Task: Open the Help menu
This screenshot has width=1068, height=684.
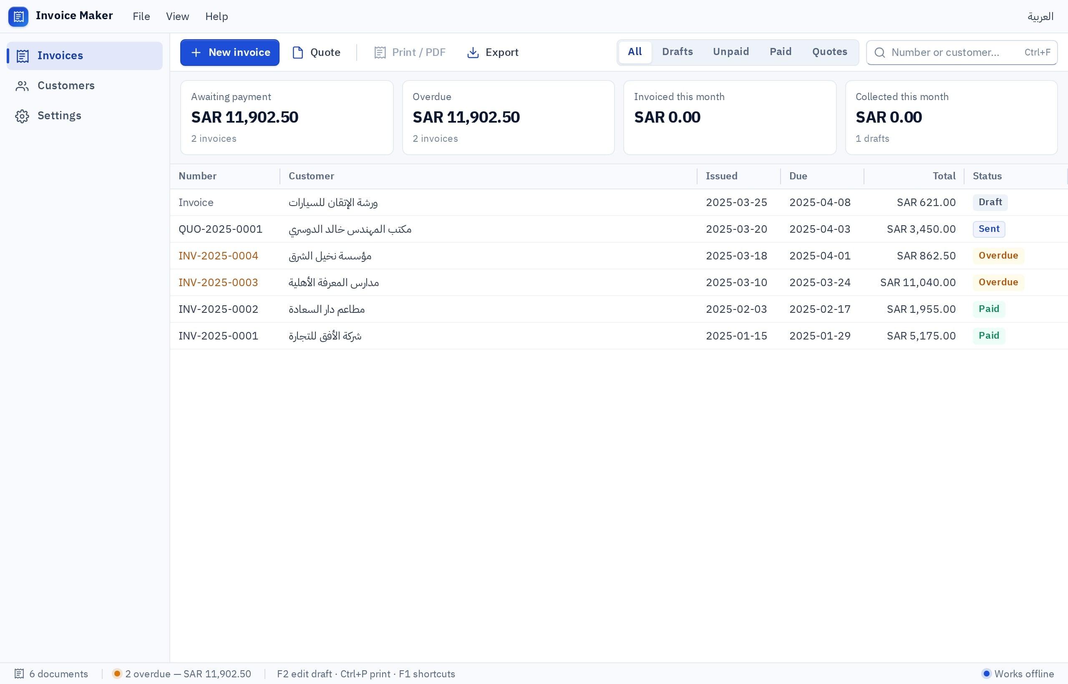Action: (x=217, y=16)
